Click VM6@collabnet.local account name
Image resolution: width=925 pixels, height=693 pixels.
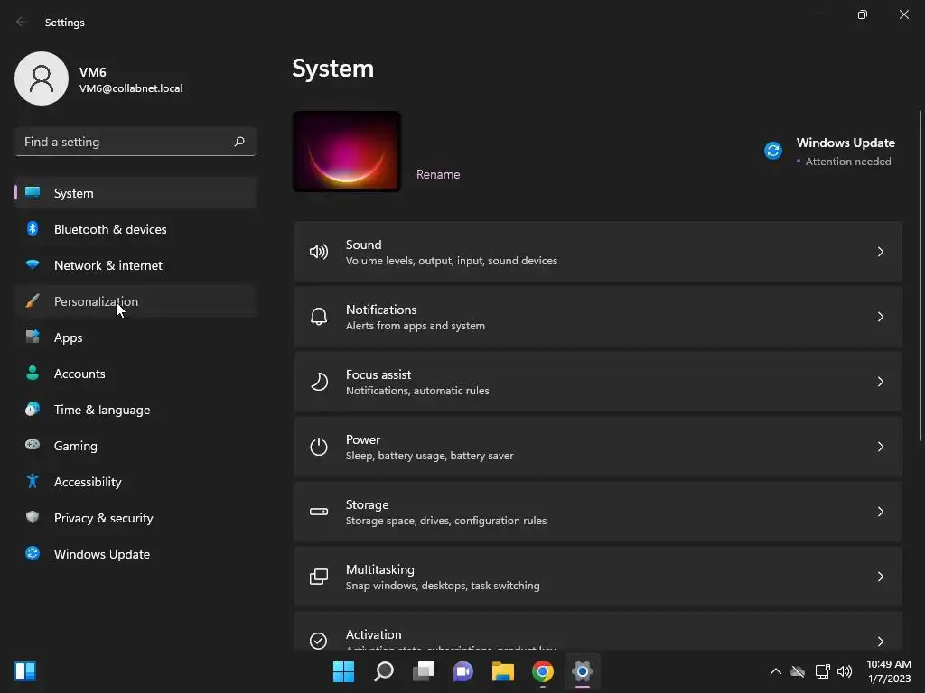coord(131,88)
